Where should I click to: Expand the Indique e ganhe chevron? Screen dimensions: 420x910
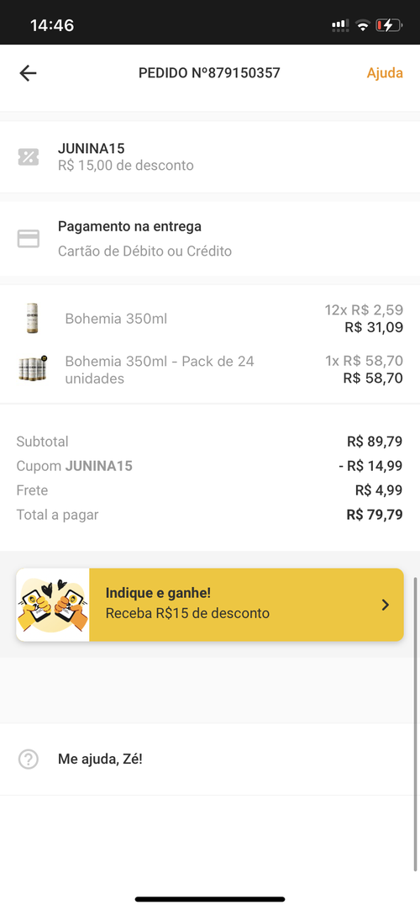click(x=386, y=605)
